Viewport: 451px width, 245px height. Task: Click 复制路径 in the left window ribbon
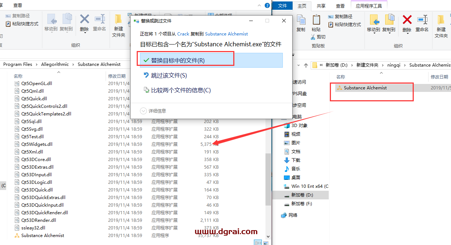(x=18, y=16)
